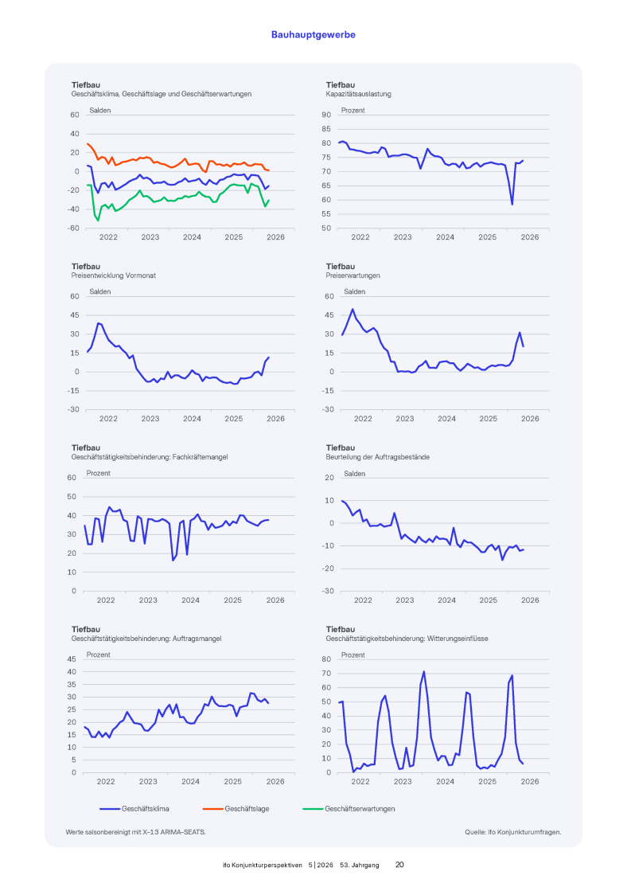The width and height of the screenshot is (627, 887).
Task: Click the Auftragsmangel chart subtitle
Action: tap(146, 639)
